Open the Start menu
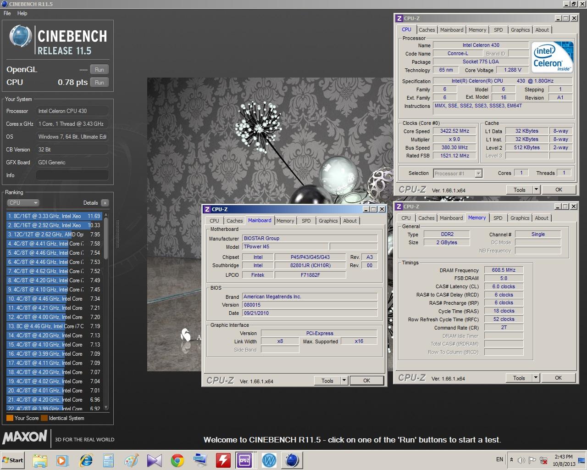This screenshot has width=587, height=470. tap(13, 460)
